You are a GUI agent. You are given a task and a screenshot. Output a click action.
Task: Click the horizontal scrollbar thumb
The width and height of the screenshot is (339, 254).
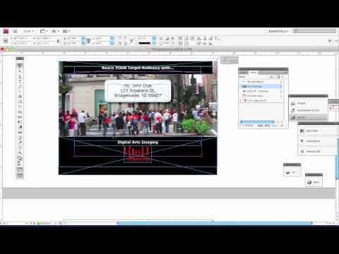pos(215,223)
